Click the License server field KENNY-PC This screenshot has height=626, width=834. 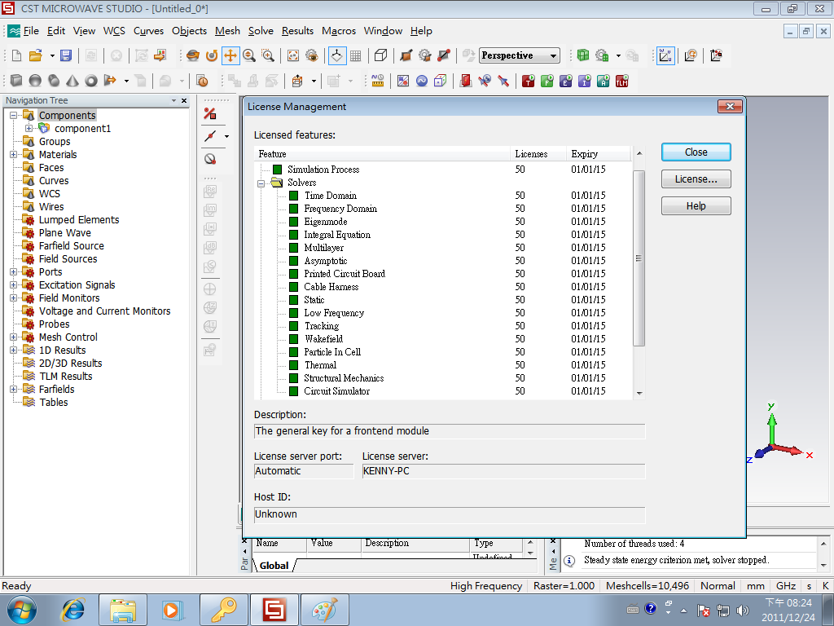click(503, 471)
